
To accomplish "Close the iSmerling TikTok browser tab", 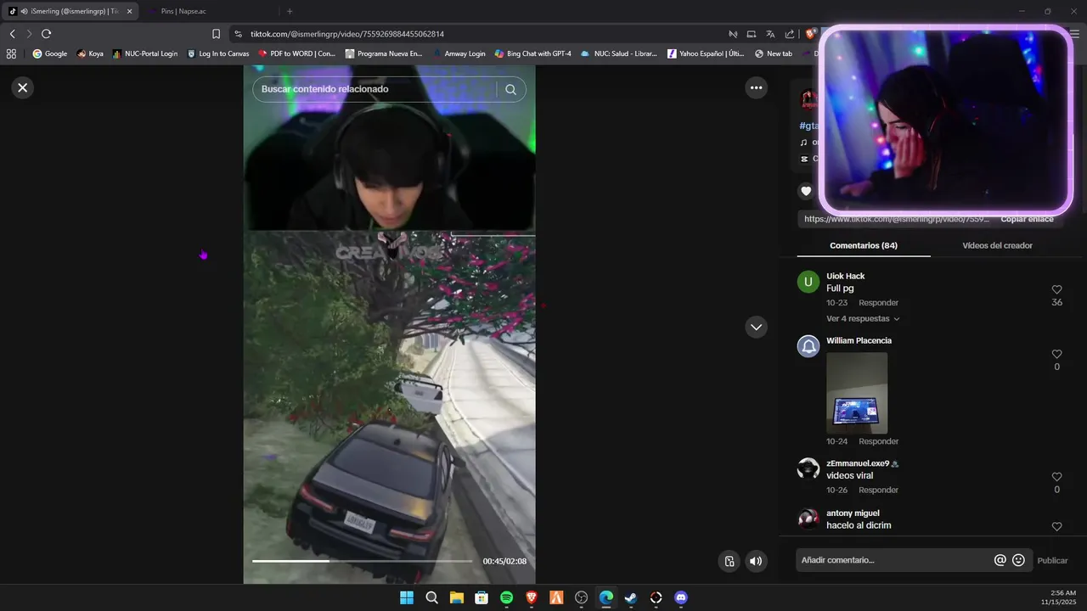I will click(130, 11).
